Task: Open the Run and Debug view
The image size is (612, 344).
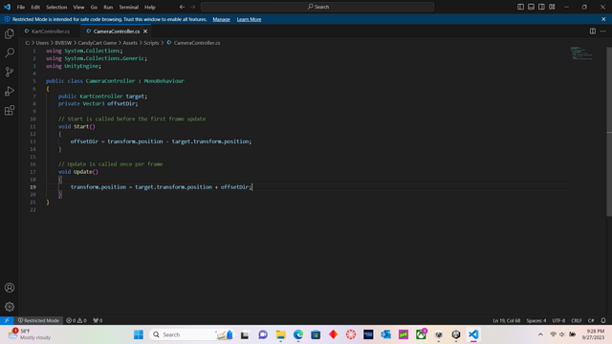Action: tap(10, 91)
